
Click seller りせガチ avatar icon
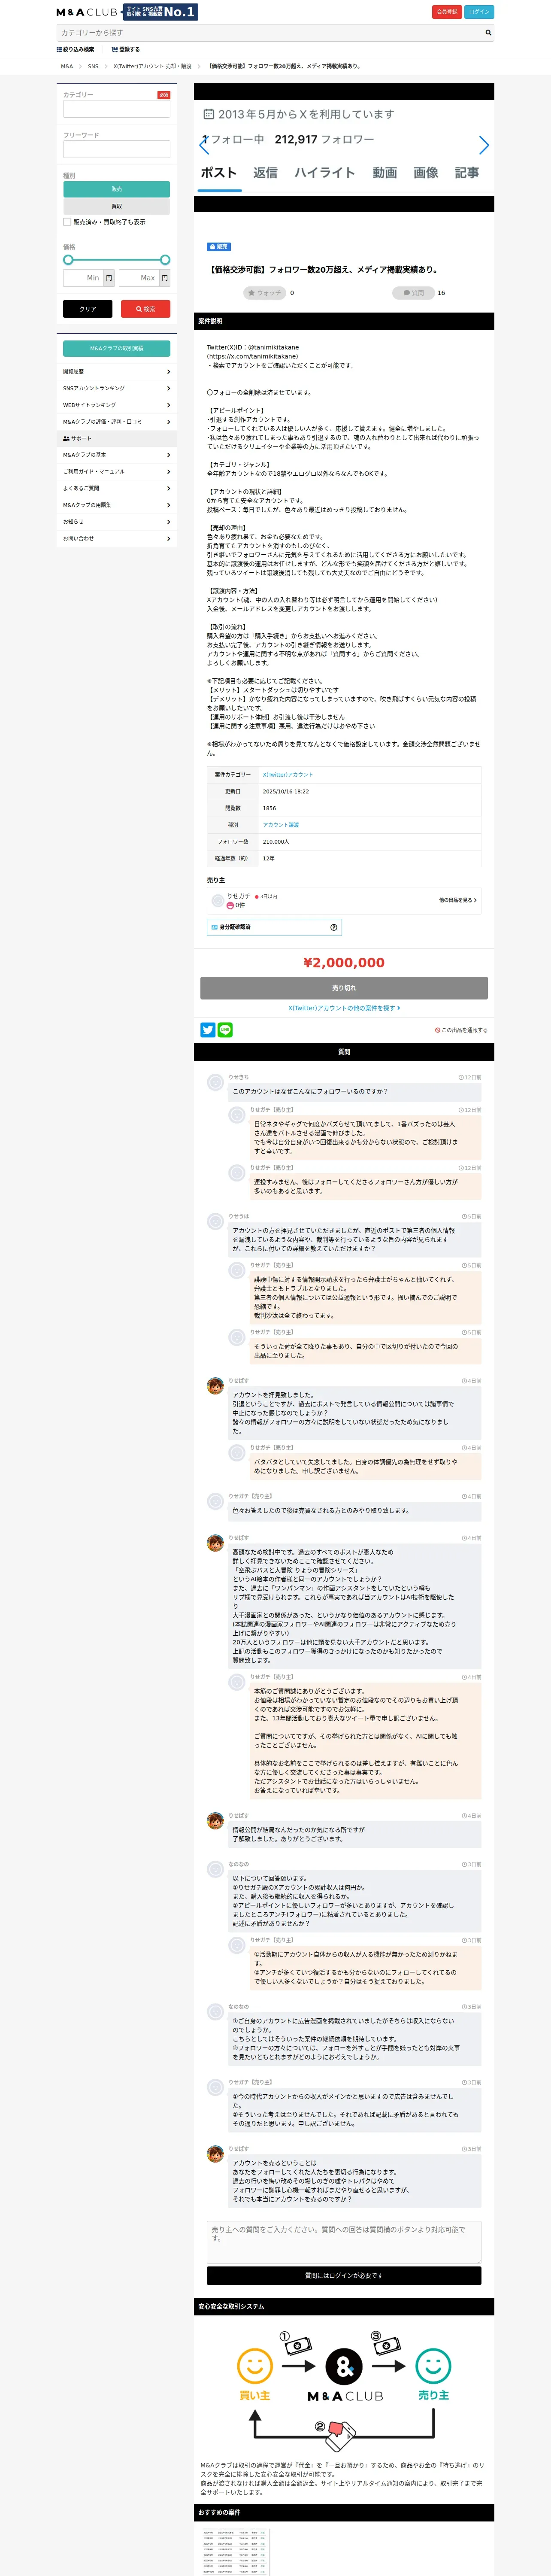217,901
